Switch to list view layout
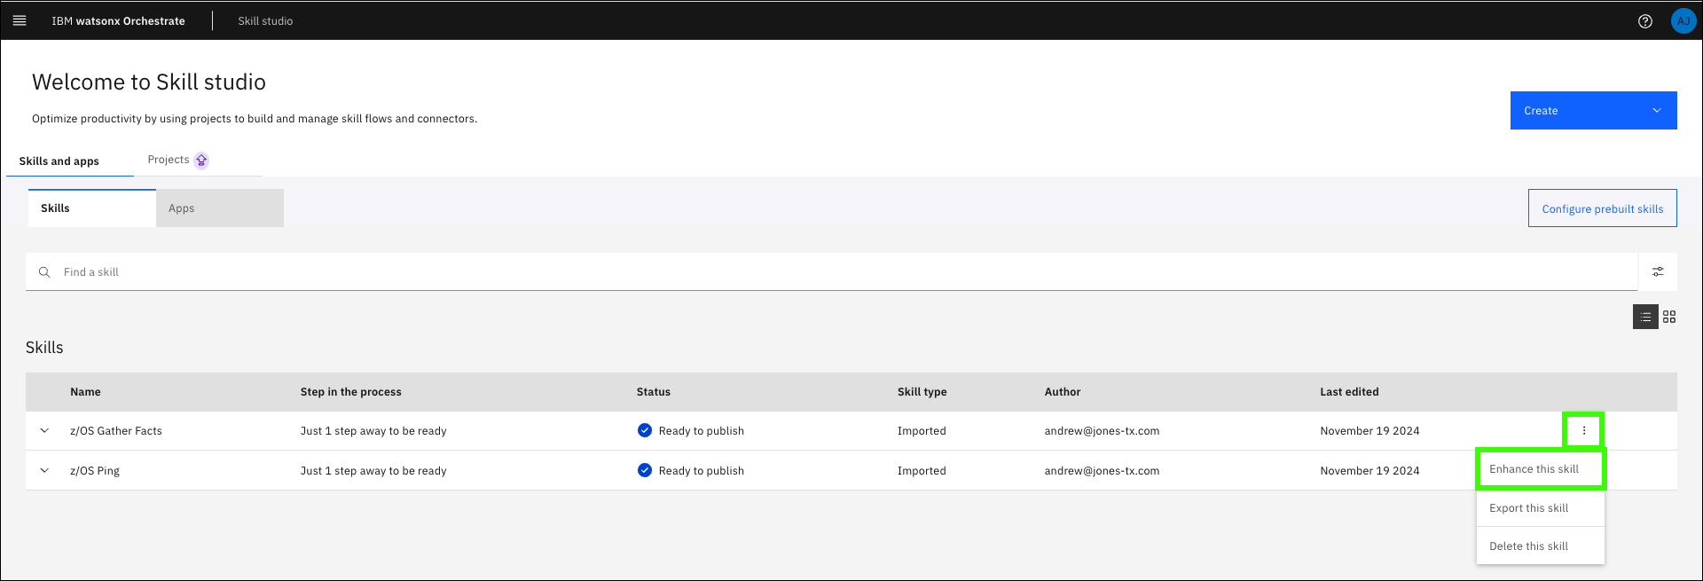 pyautogui.click(x=1645, y=317)
